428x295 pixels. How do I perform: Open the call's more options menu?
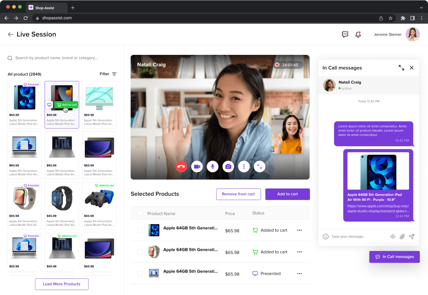[x=244, y=166]
